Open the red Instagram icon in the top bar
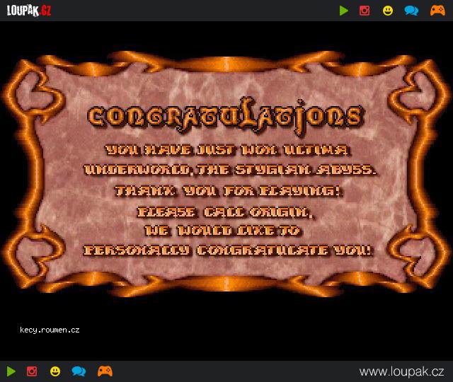Screen dimensions: 453x382 (x=365, y=11)
